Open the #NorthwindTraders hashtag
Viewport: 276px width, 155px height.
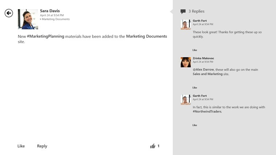click(x=207, y=111)
